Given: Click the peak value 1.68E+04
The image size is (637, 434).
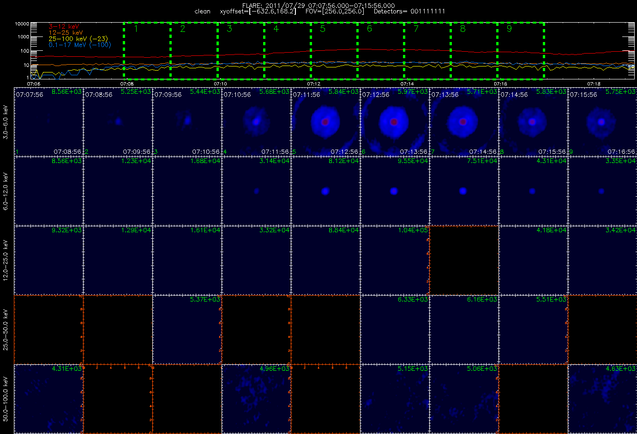Looking at the screenshot, I should (205, 161).
